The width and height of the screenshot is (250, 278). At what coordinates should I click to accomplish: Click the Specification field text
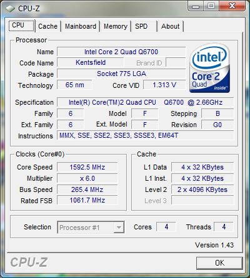click(146, 102)
